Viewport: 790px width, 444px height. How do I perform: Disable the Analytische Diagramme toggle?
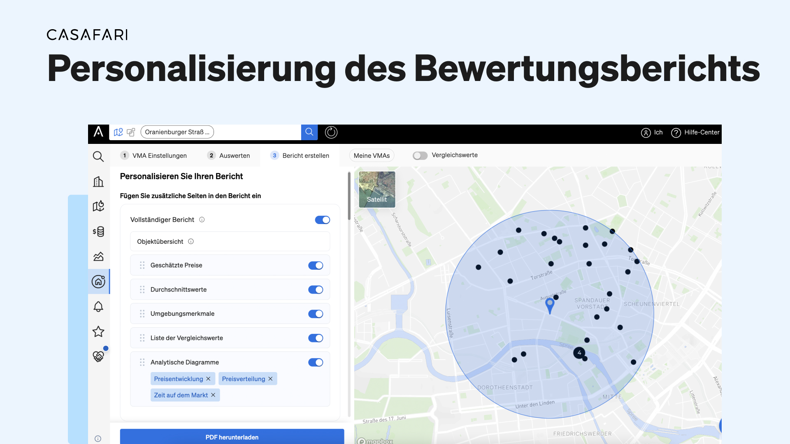(316, 362)
